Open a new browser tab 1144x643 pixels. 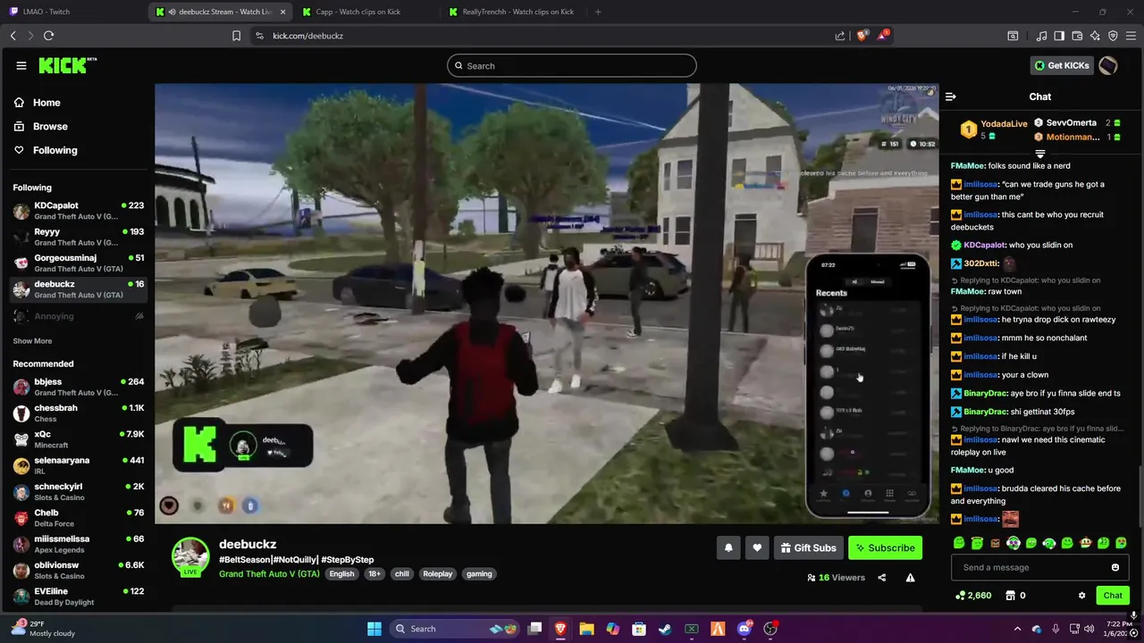[598, 12]
